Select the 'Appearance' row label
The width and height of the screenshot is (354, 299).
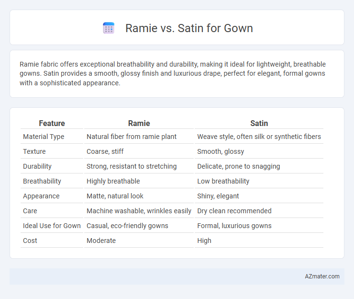coord(41,196)
